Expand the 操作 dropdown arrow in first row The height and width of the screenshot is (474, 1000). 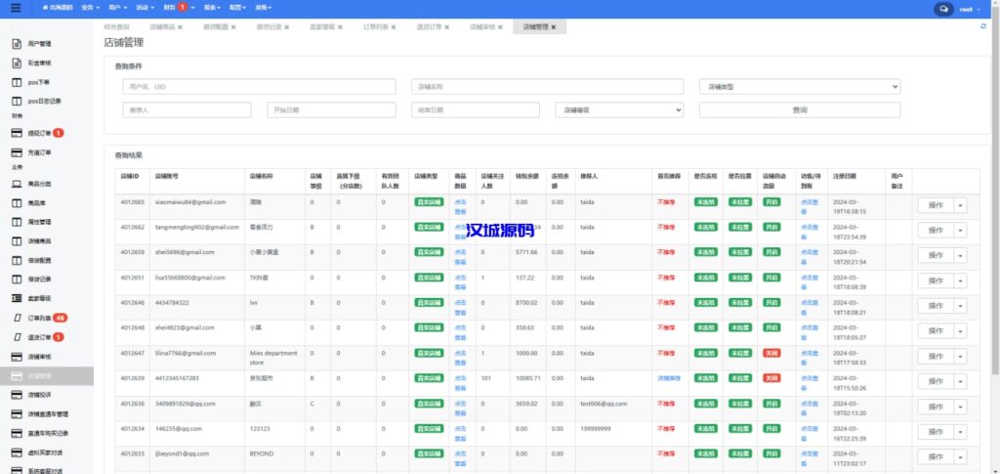(960, 205)
